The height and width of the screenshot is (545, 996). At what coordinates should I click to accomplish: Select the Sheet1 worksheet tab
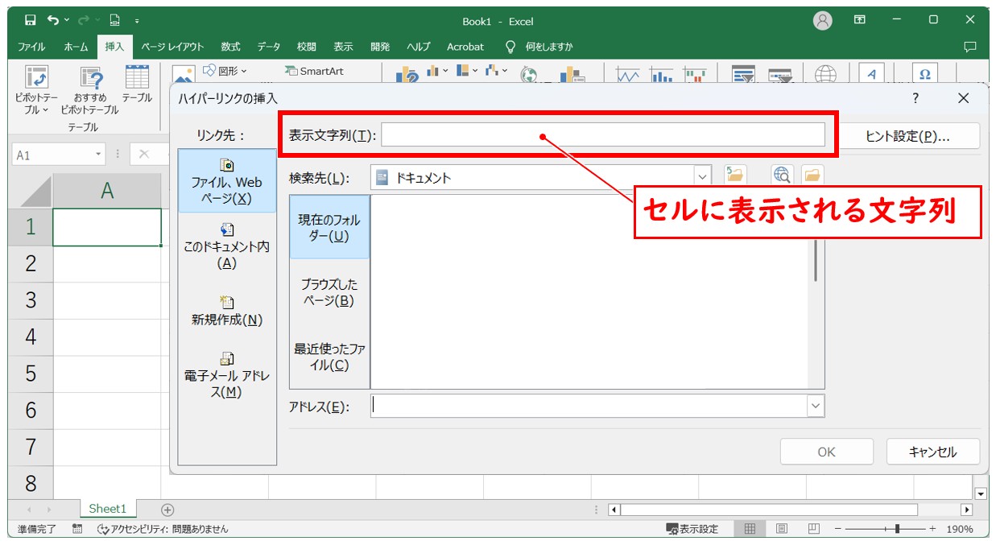[x=107, y=508]
